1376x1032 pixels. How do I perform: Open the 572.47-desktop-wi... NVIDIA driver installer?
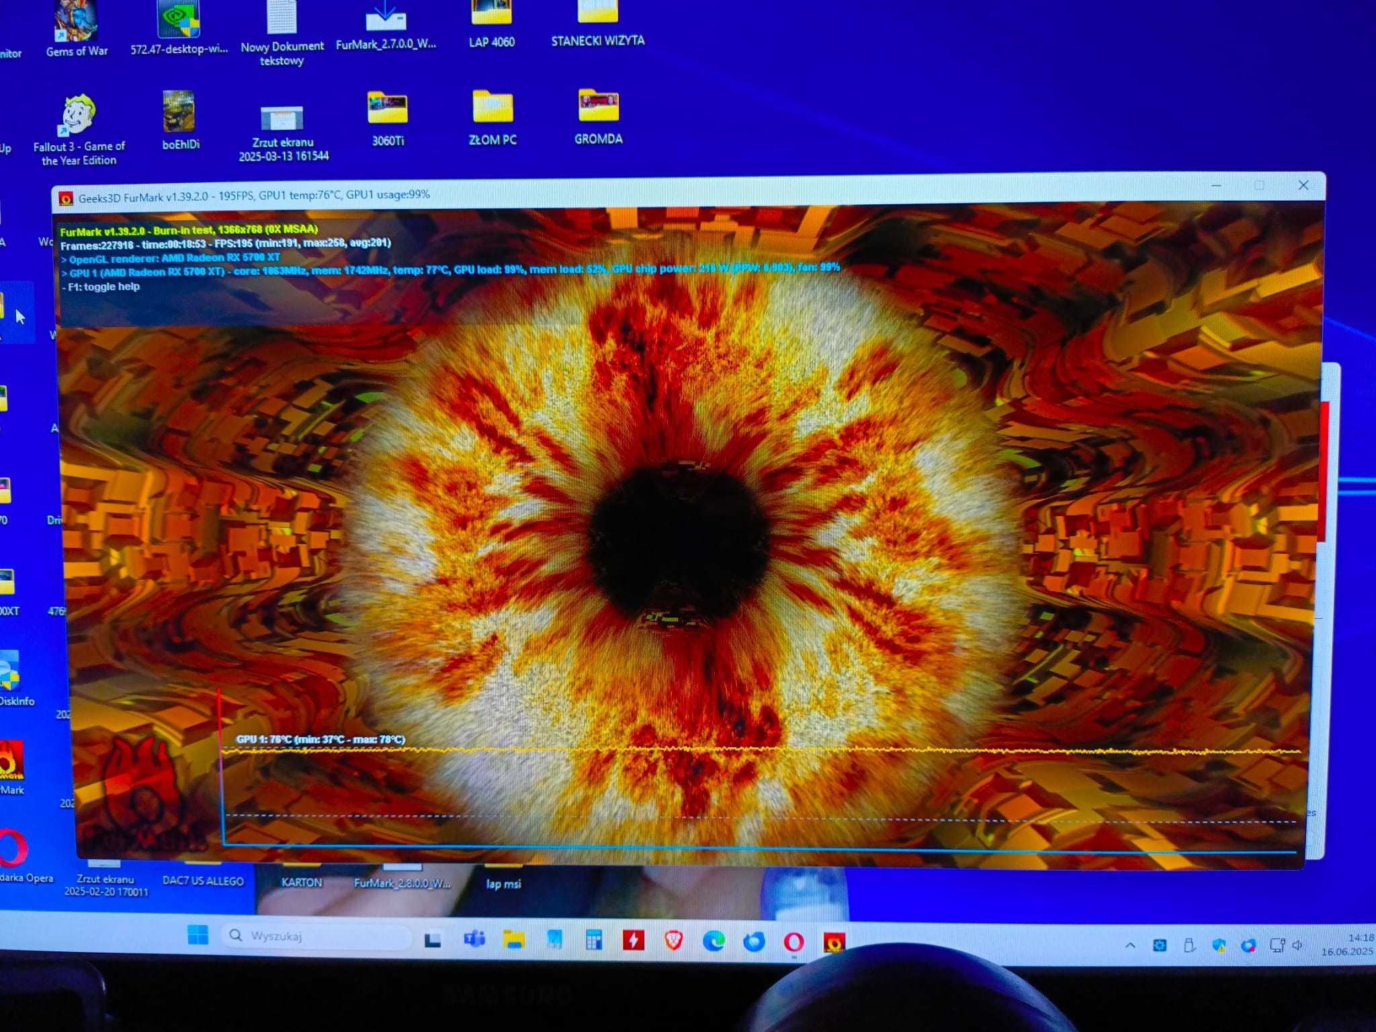(x=179, y=27)
